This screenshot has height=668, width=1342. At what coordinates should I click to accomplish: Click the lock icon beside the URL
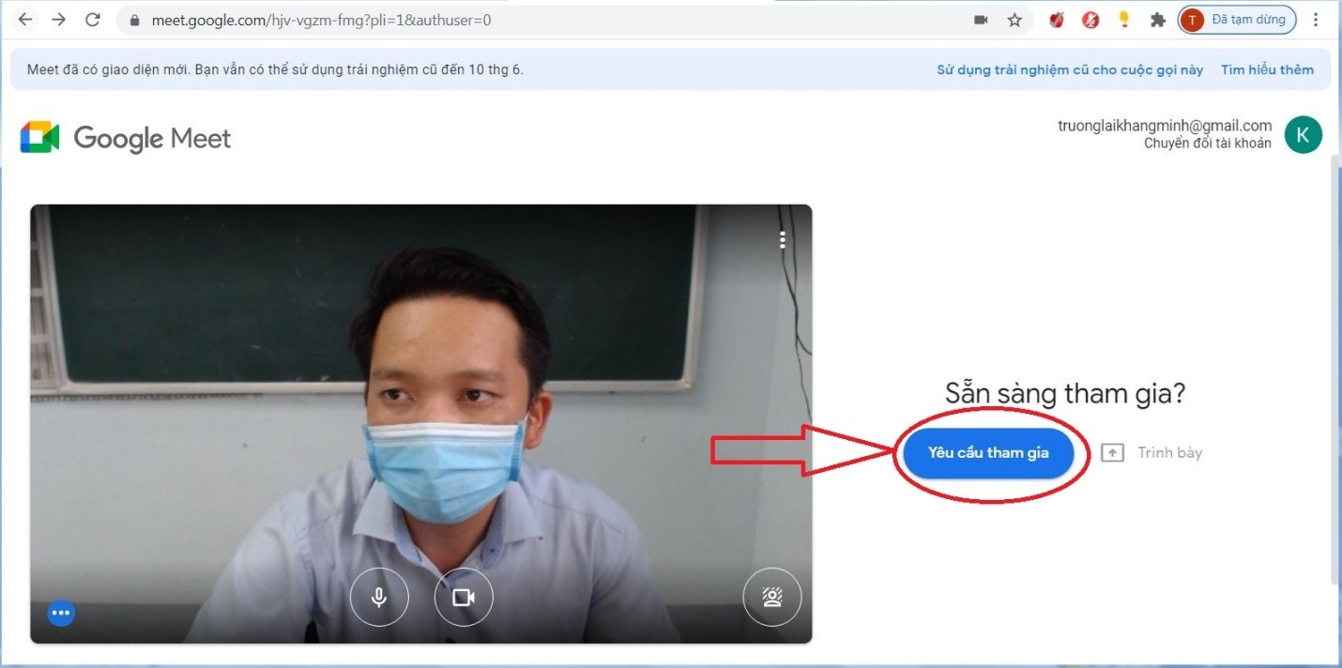(134, 20)
